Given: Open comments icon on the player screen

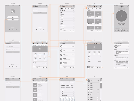Looking at the screenshot, I should click(x=123, y=27).
